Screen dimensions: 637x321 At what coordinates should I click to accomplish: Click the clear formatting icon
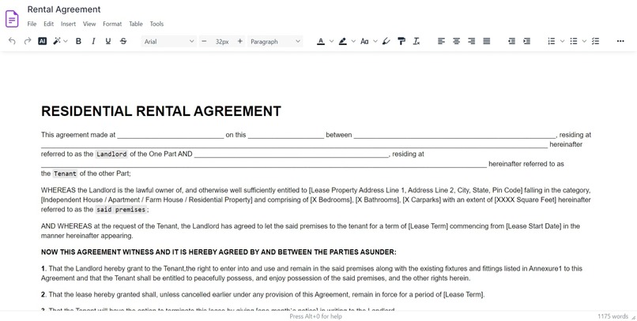point(416,41)
